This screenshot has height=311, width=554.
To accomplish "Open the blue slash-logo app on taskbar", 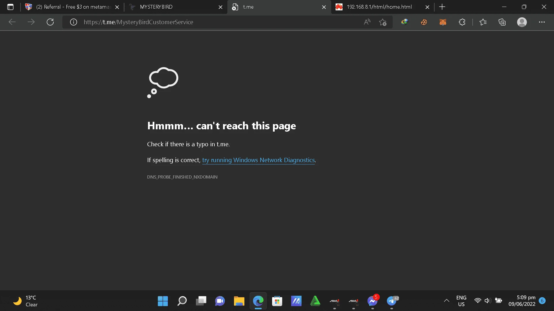I will [x=296, y=301].
